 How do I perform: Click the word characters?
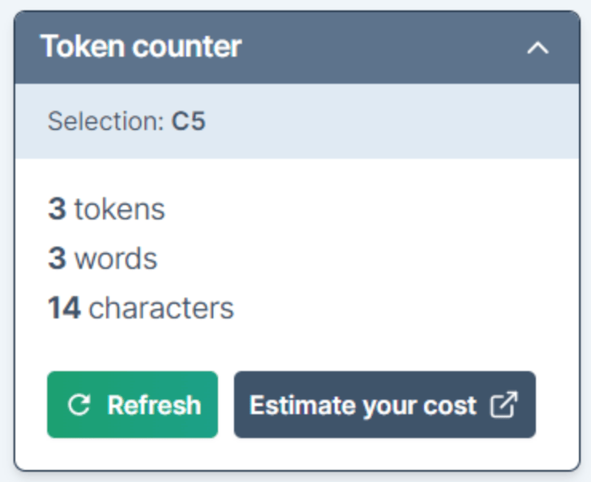pos(161,308)
